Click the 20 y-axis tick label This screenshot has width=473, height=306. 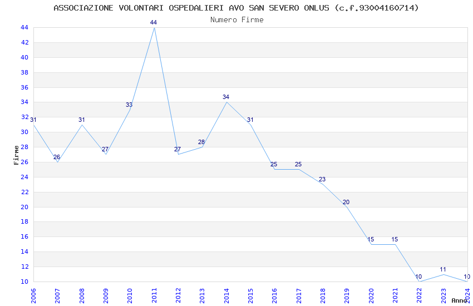point(24,207)
